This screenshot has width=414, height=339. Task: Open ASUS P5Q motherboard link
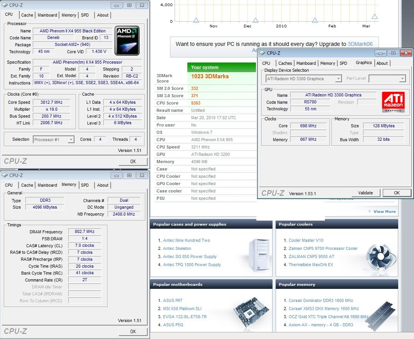pyautogui.click(x=173, y=325)
